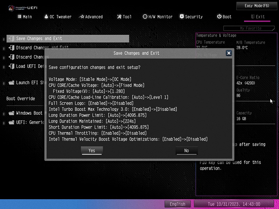
Task: Switch to the Security tab
Action: [x=191, y=17]
